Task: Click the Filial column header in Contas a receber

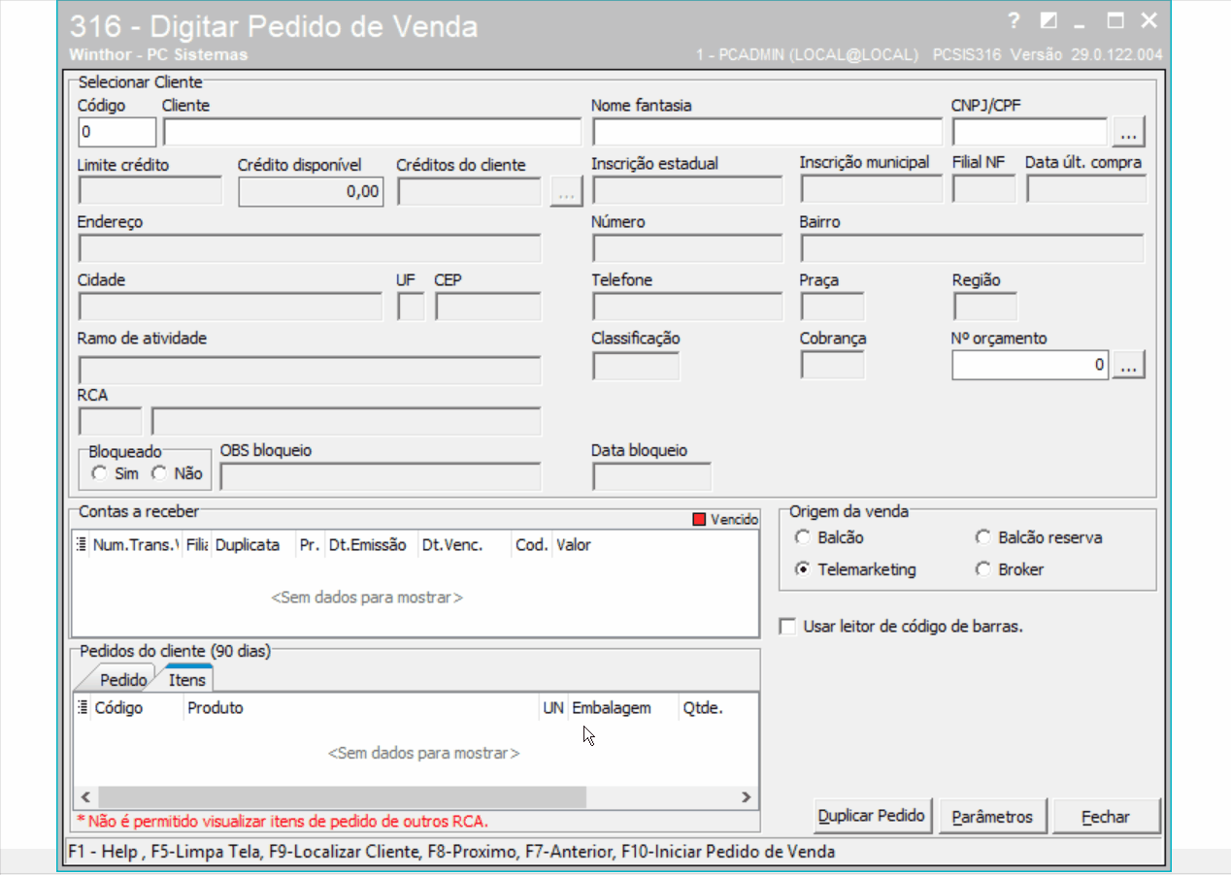Action: (197, 545)
